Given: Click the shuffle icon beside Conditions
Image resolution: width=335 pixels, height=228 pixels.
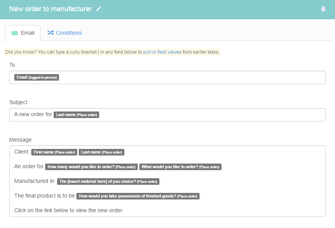Looking at the screenshot, I should 51,33.
